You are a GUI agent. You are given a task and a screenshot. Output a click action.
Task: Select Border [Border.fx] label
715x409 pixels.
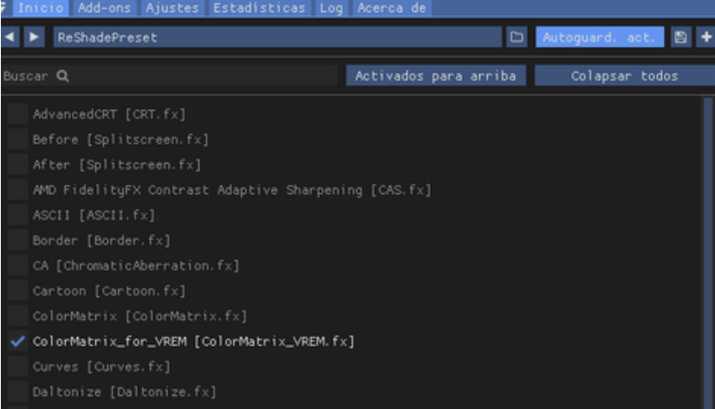[x=101, y=240]
